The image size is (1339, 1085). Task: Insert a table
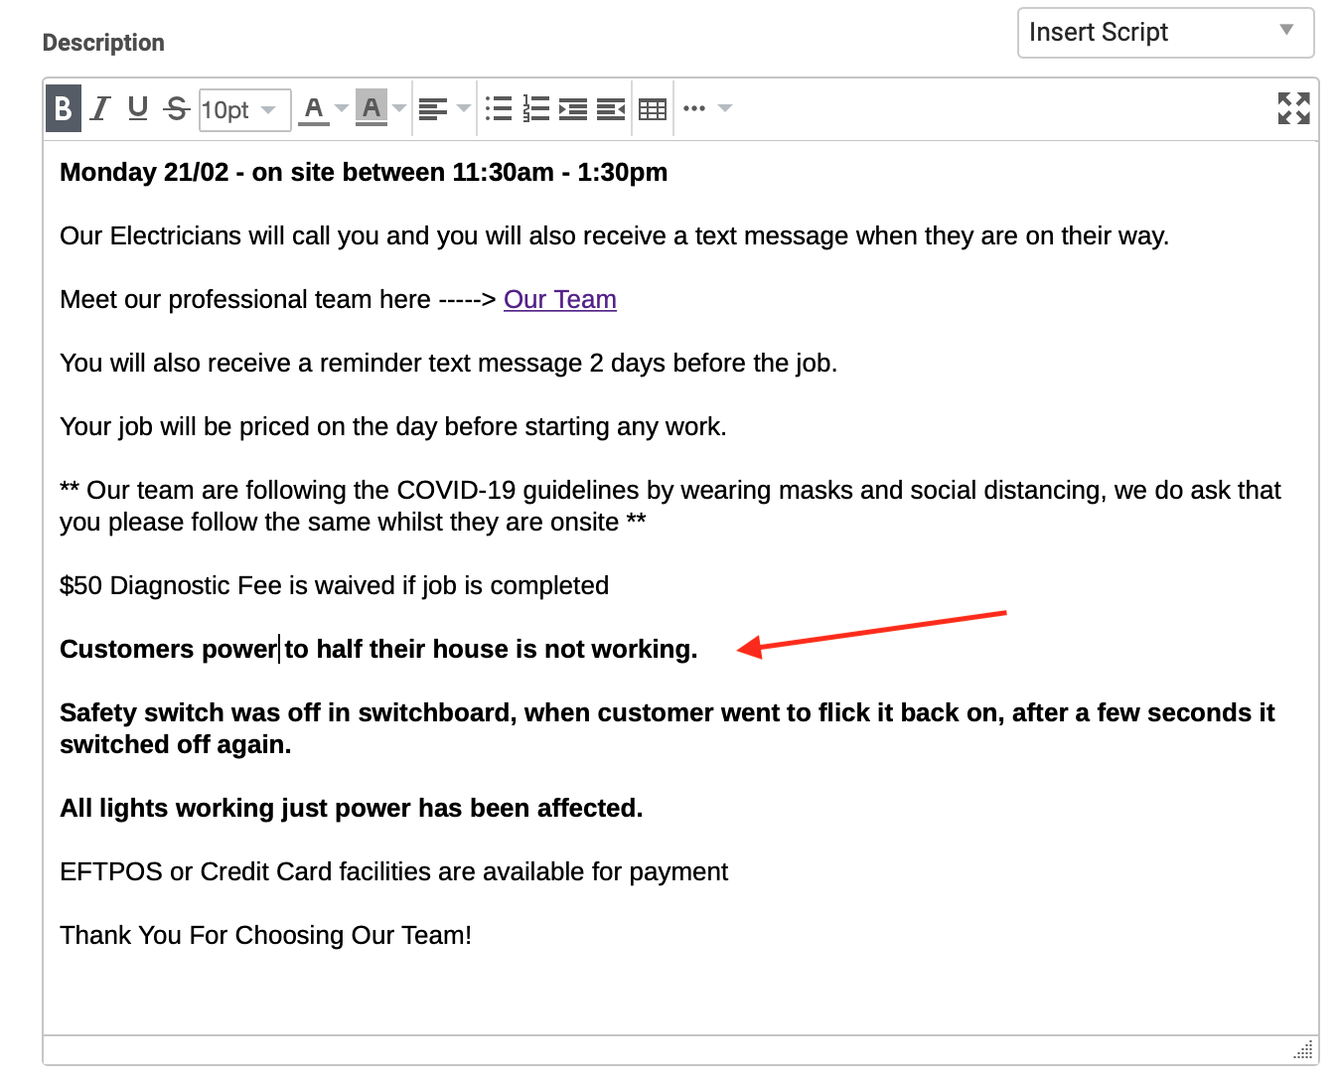tap(653, 108)
